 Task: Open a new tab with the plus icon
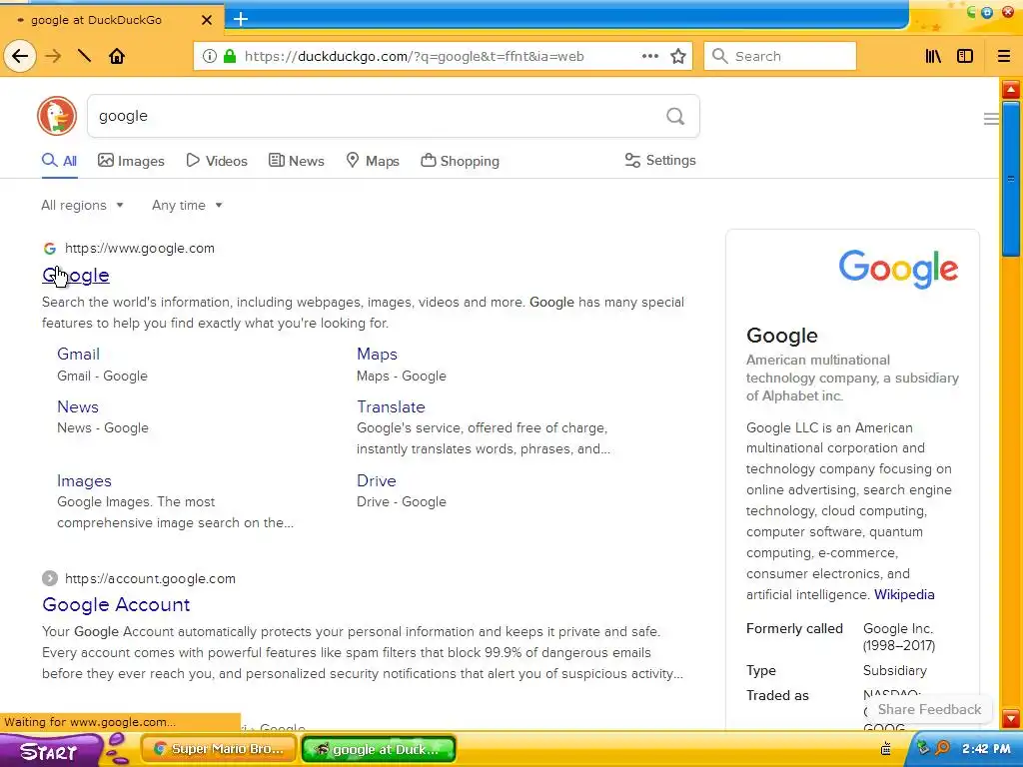pyautogui.click(x=241, y=19)
